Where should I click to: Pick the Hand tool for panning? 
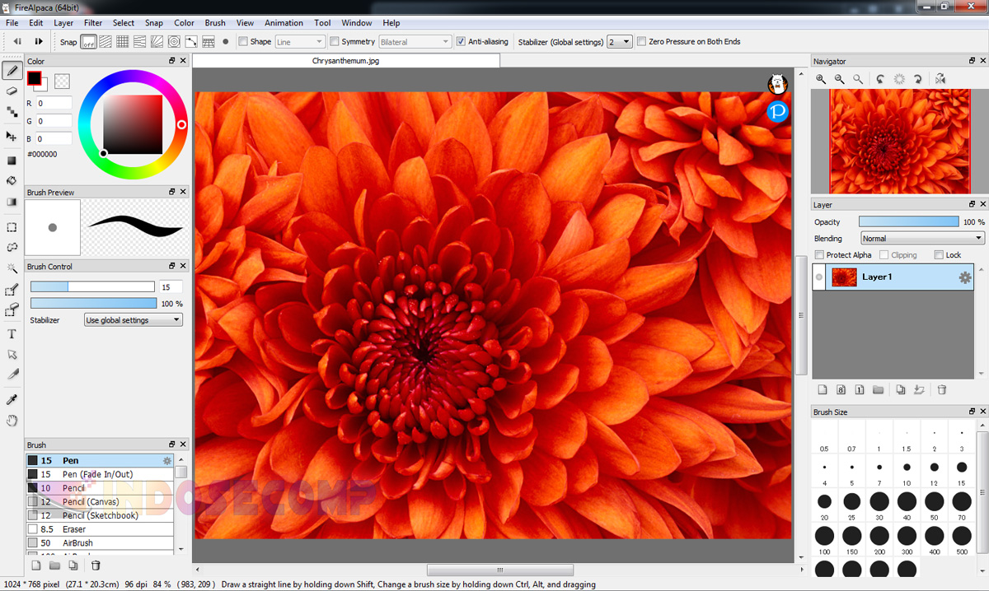[12, 421]
